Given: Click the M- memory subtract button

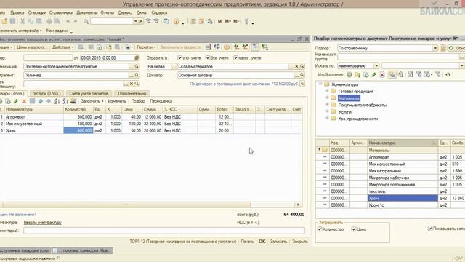Looking at the screenshot, I should 236,21.
